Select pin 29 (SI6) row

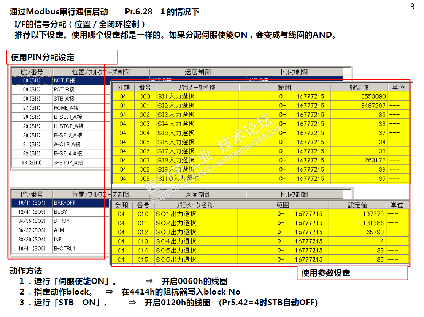click(32, 126)
